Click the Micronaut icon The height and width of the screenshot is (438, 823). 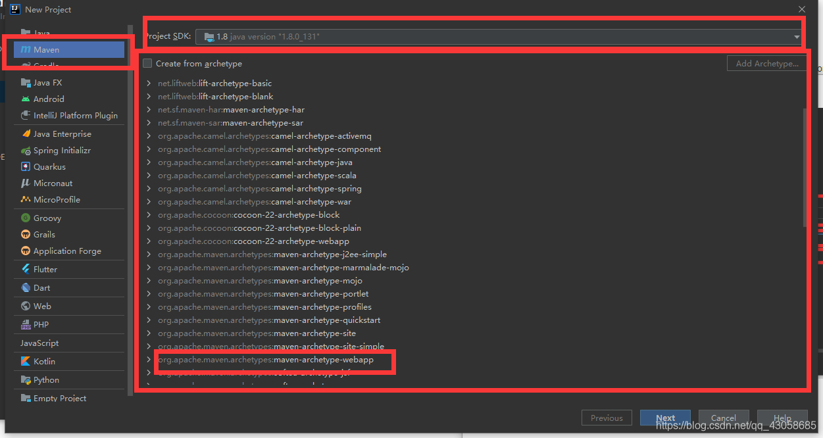click(26, 183)
